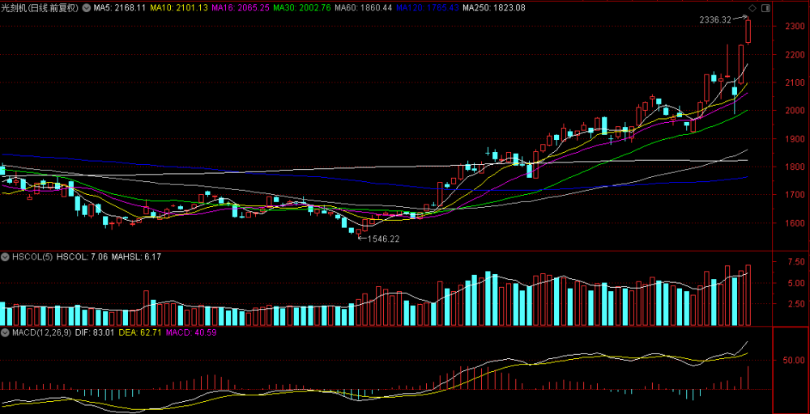This screenshot has height=414, width=810.
Task: Select the last MACD histogram bar
Action: [748, 378]
